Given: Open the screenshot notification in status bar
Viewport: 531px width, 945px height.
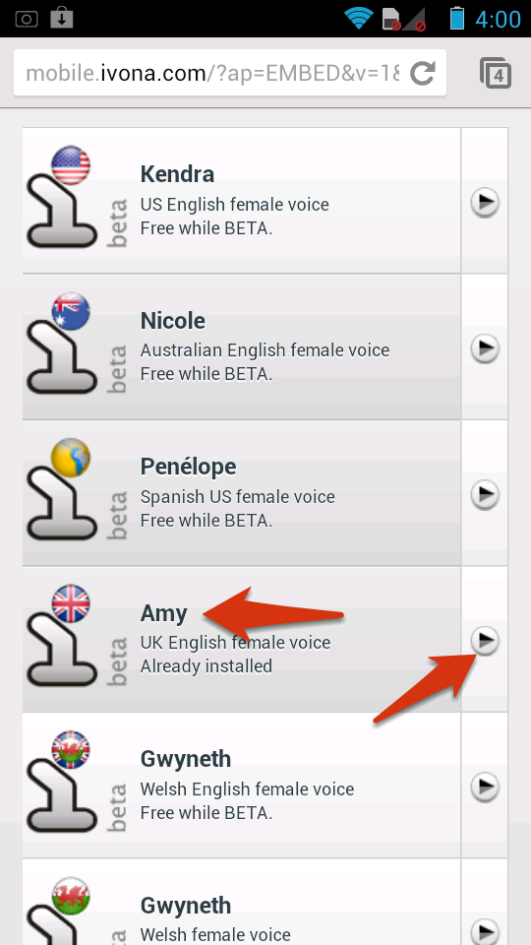Looking at the screenshot, I should coord(26,19).
